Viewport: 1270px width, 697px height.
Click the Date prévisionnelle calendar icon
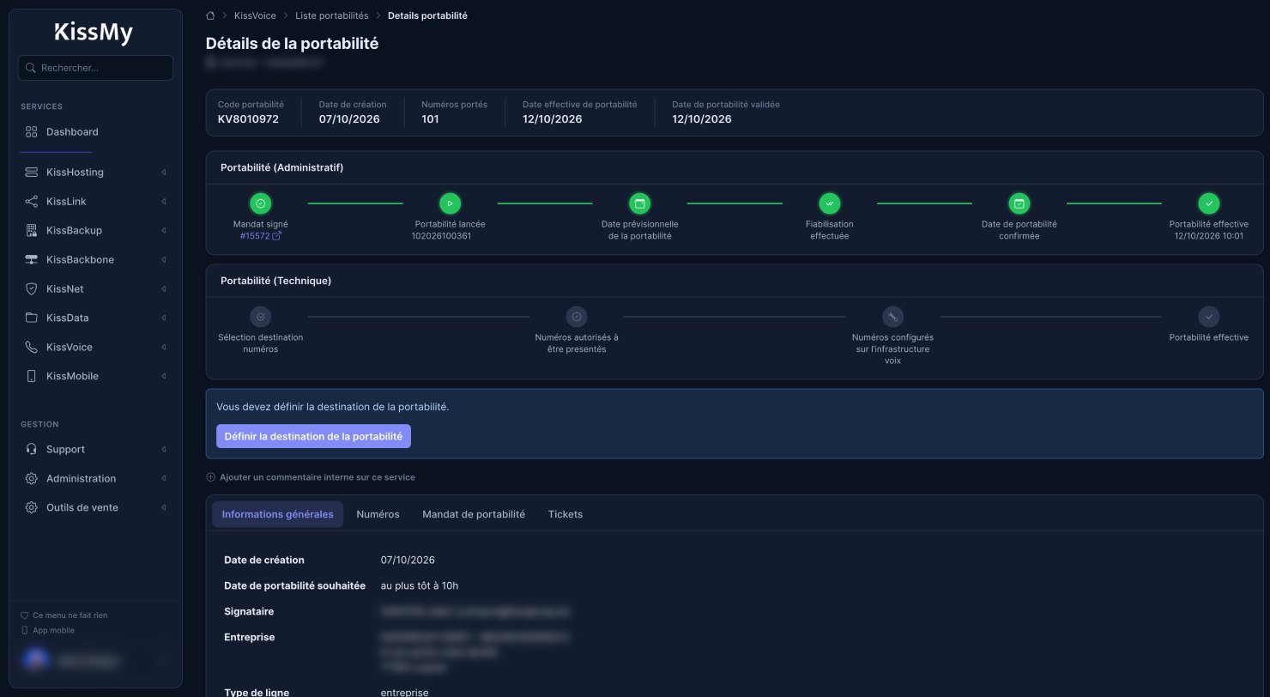point(639,203)
